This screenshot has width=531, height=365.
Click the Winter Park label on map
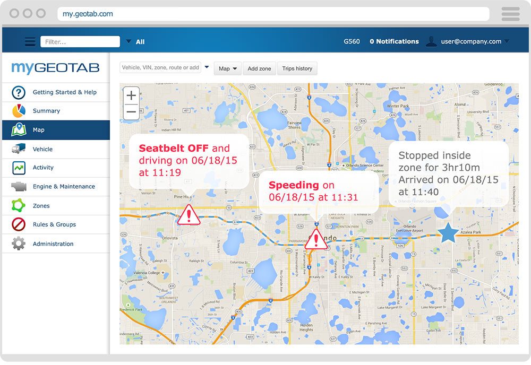(x=398, y=106)
